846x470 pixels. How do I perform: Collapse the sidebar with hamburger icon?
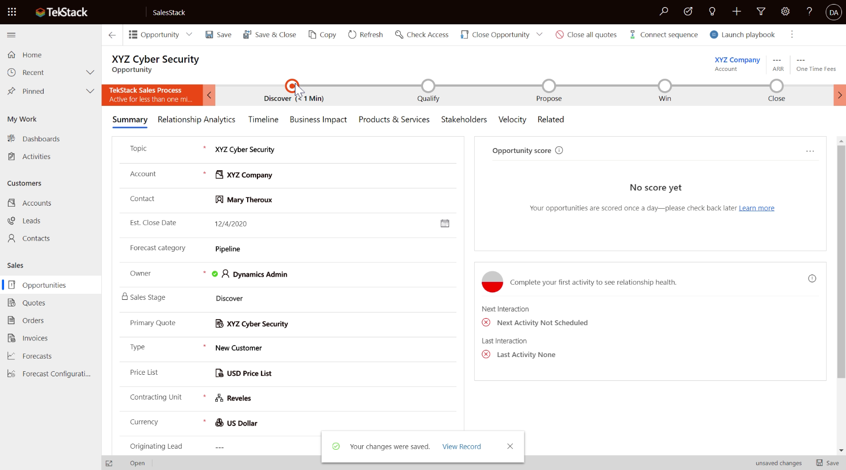[x=11, y=35]
